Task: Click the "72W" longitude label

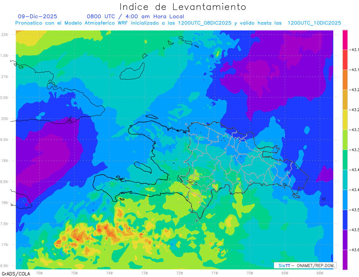Action: [180, 273]
